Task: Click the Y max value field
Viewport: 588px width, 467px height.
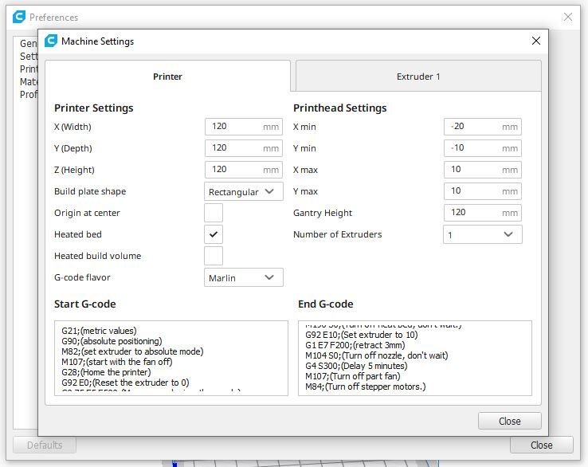Action: (483, 191)
